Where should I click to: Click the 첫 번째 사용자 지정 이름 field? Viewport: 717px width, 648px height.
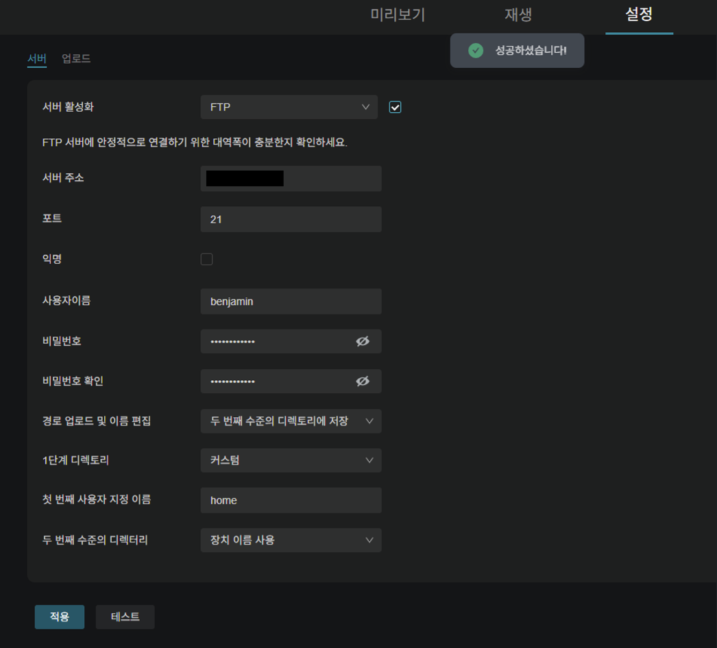click(x=291, y=501)
